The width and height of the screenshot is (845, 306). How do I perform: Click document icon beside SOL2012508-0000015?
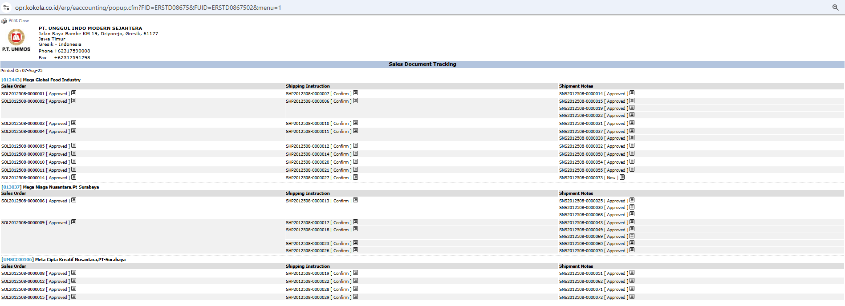[x=74, y=297]
